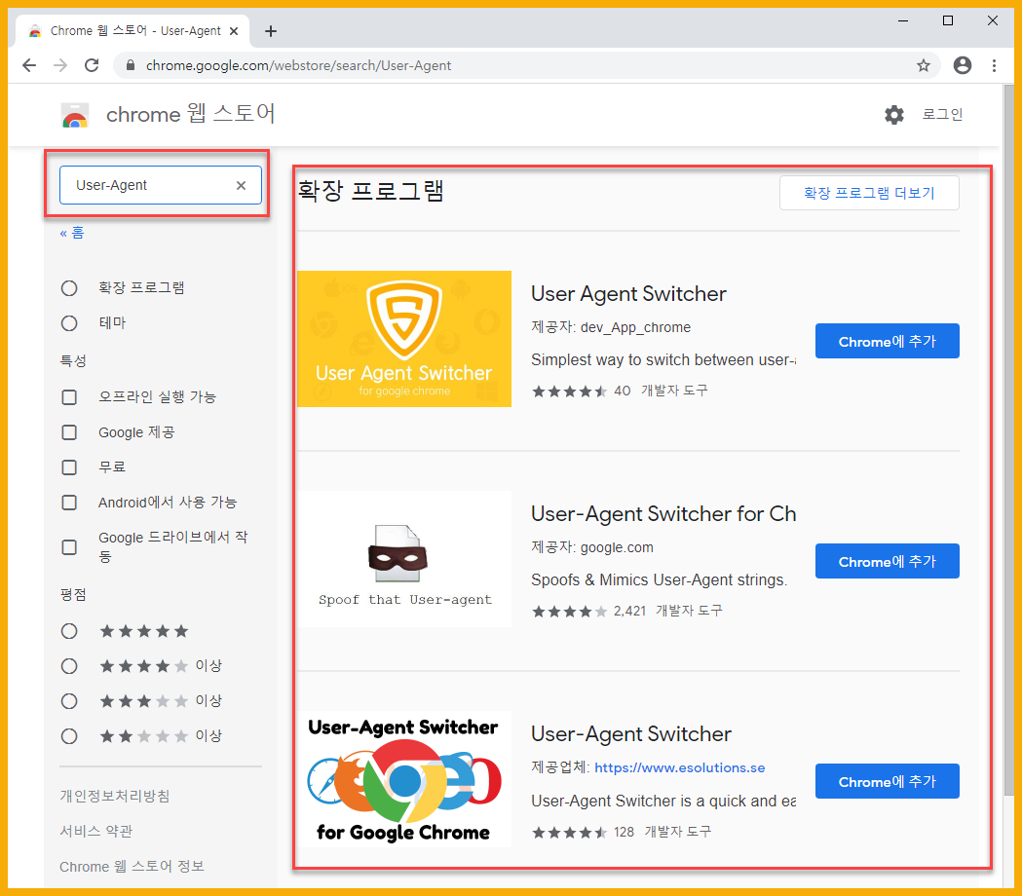Select the Chrome 웹 스토어 - User-Agent tab
The width and height of the screenshot is (1022, 896).
pos(133,30)
